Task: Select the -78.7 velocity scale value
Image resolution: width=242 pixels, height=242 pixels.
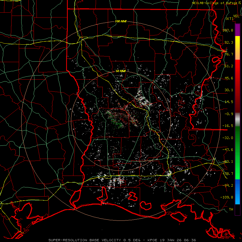Action: coord(228,174)
